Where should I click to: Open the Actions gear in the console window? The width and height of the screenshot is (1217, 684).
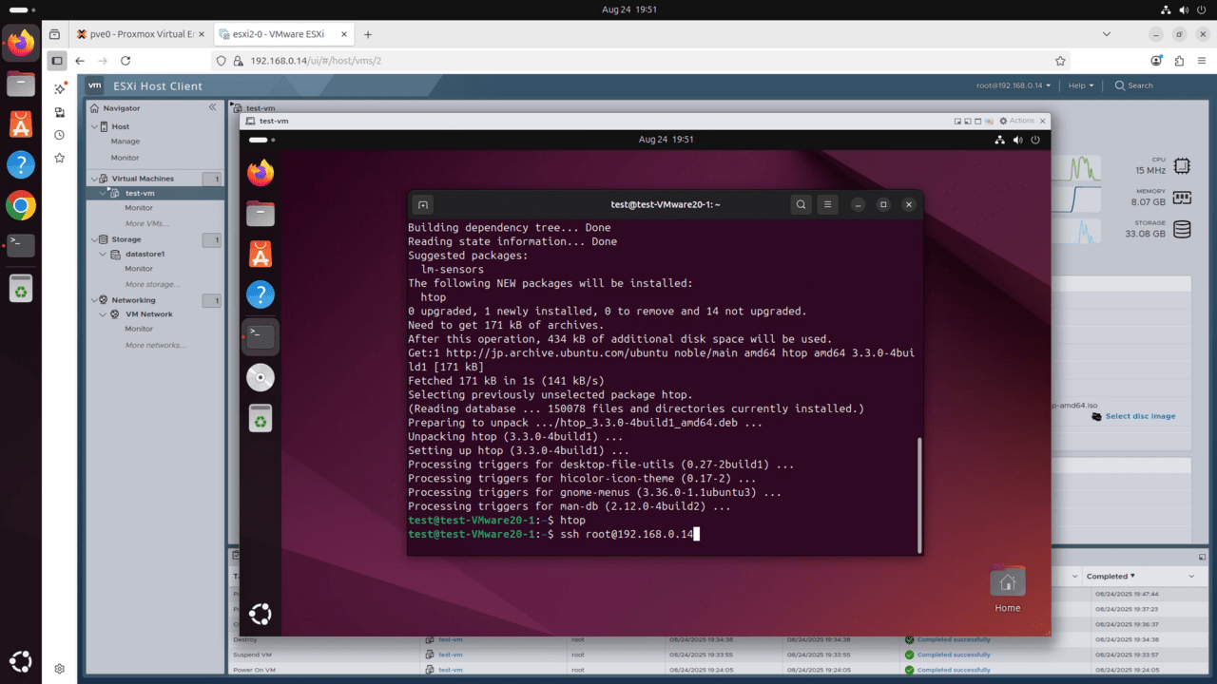[x=1017, y=121]
